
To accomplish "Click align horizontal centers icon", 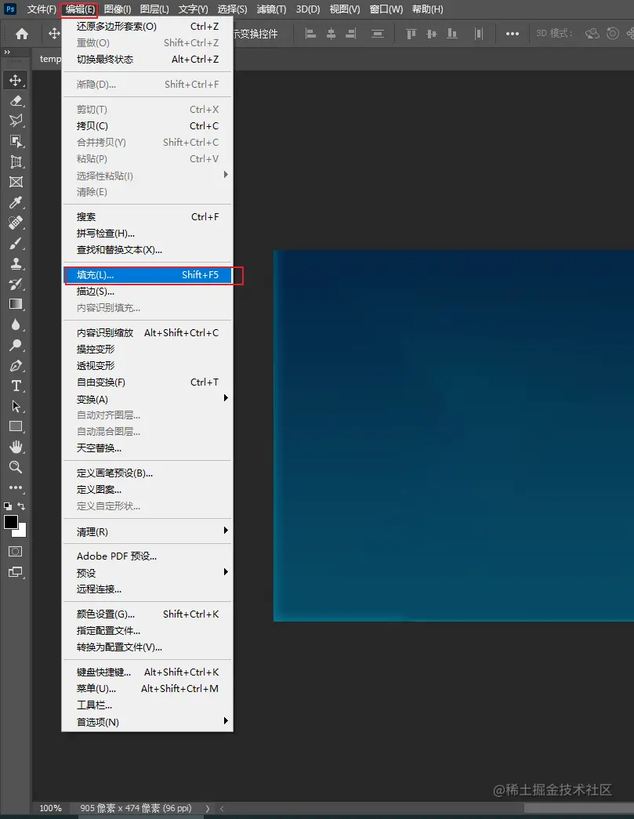I will coord(331,34).
